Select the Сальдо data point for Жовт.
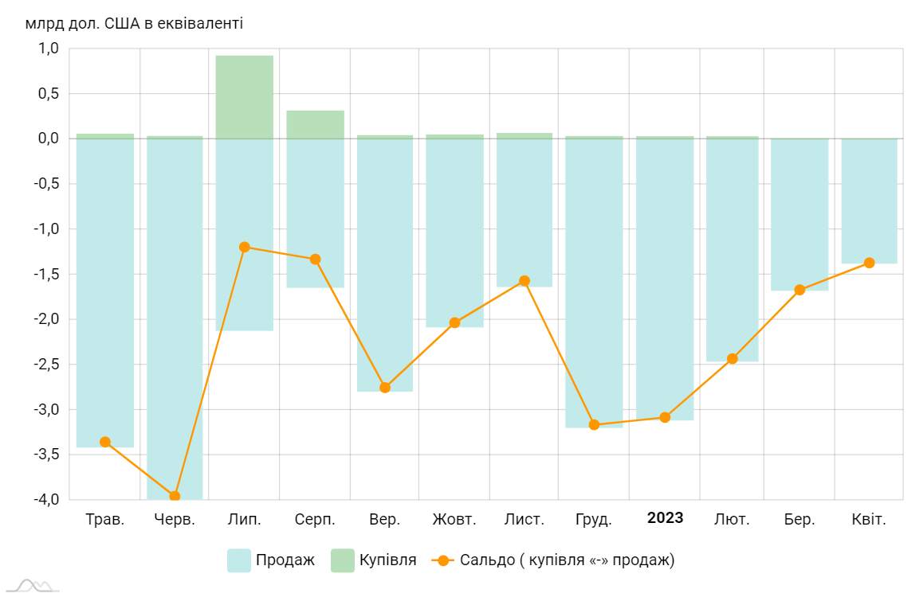The height and width of the screenshot is (597, 923). 454,322
